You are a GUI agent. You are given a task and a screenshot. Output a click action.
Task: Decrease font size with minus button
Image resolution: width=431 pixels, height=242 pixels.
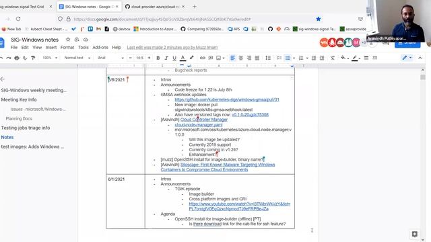point(131,58)
